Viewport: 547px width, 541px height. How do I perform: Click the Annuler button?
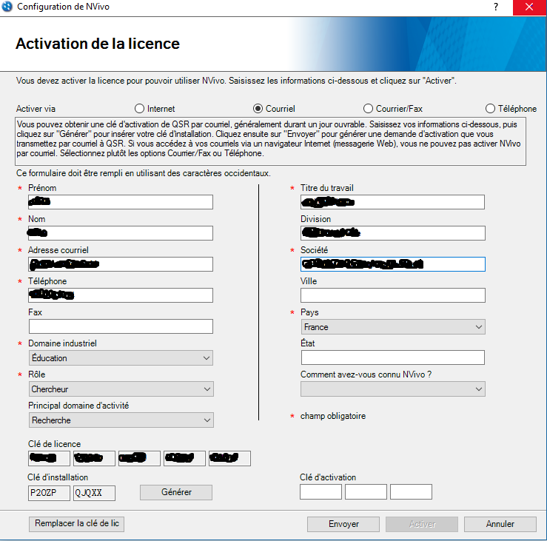click(500, 524)
